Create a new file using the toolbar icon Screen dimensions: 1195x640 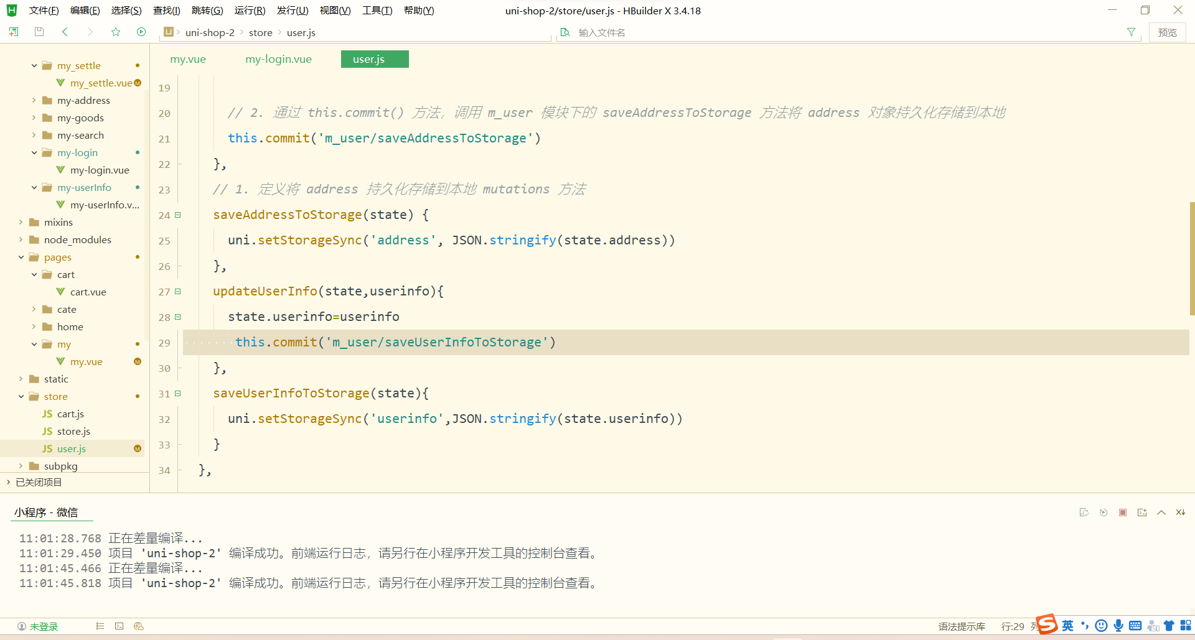click(14, 32)
